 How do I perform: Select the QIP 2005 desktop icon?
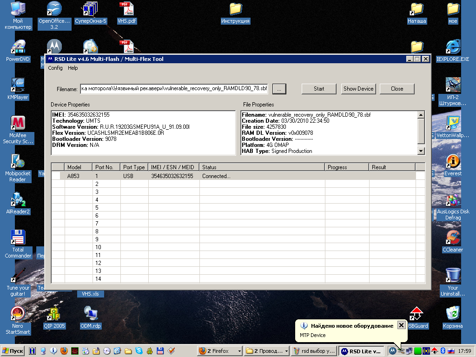(54, 318)
